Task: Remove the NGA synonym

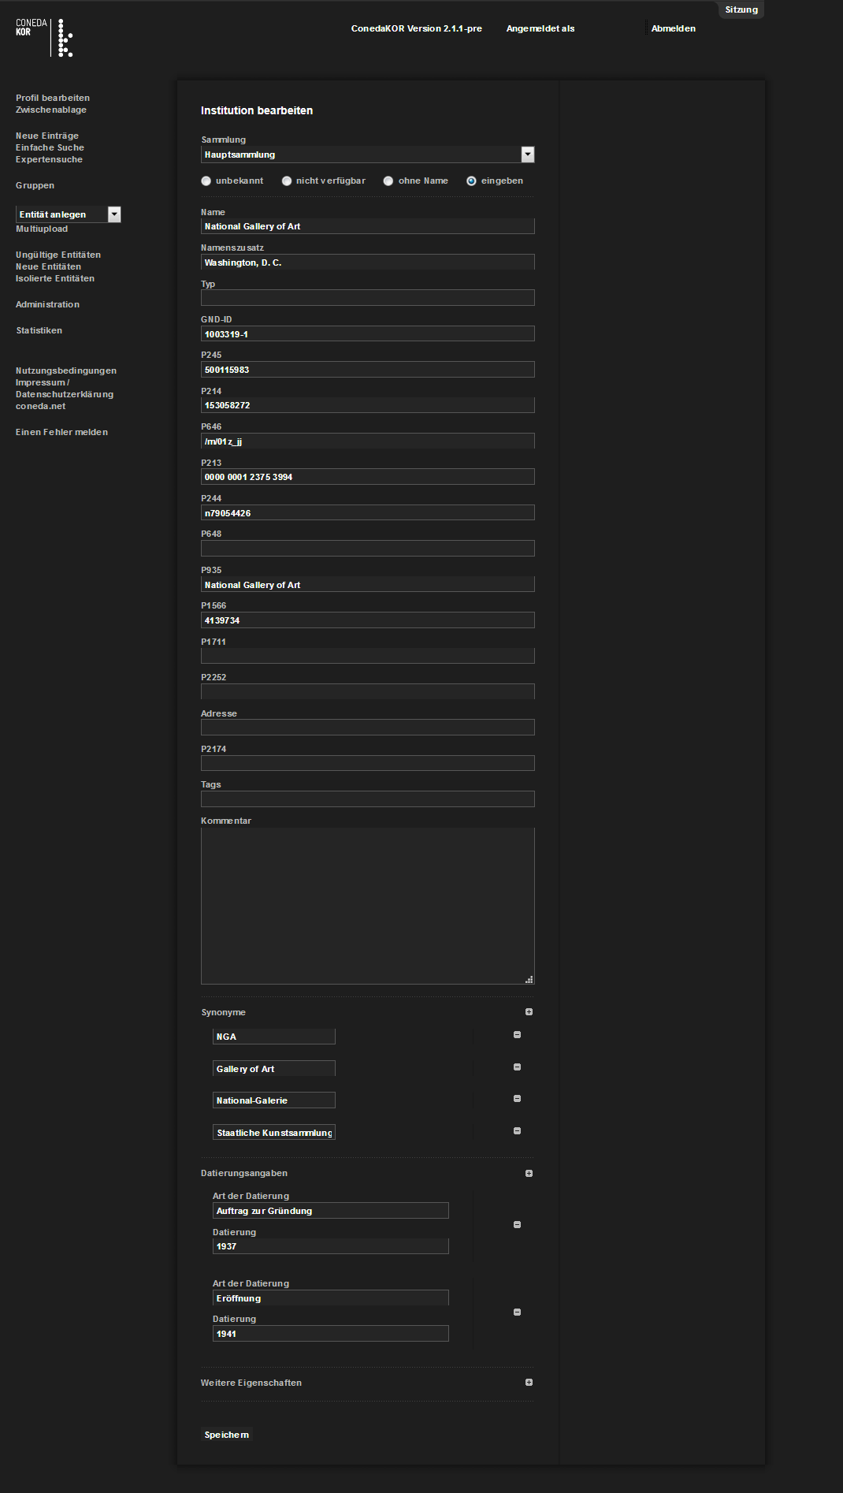Action: [517, 1035]
